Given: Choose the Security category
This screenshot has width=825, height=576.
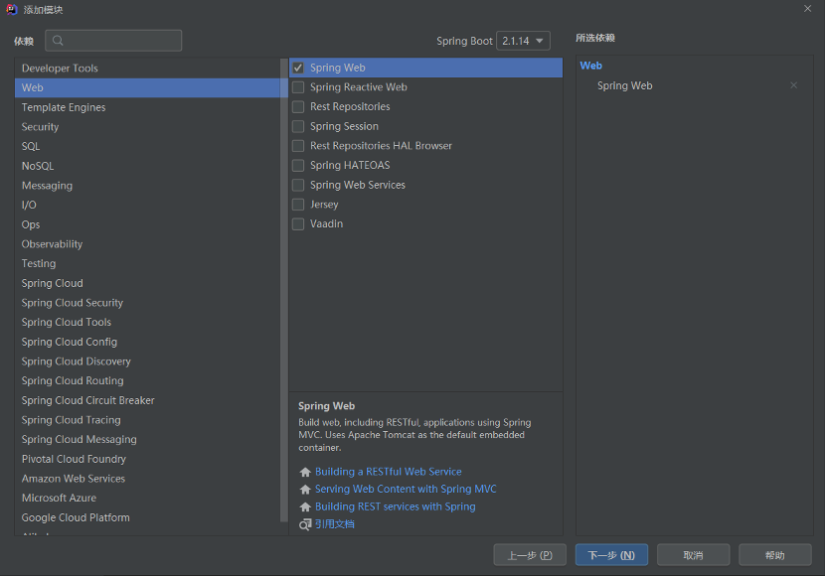Looking at the screenshot, I should pos(148,127).
